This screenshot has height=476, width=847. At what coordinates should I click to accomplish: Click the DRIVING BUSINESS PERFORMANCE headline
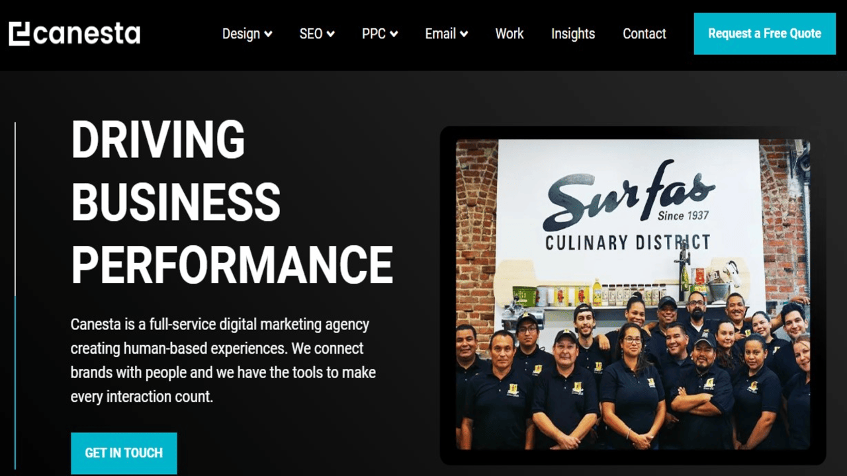232,202
